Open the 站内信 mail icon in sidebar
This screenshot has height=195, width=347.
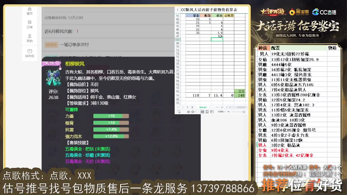pos(30,51)
